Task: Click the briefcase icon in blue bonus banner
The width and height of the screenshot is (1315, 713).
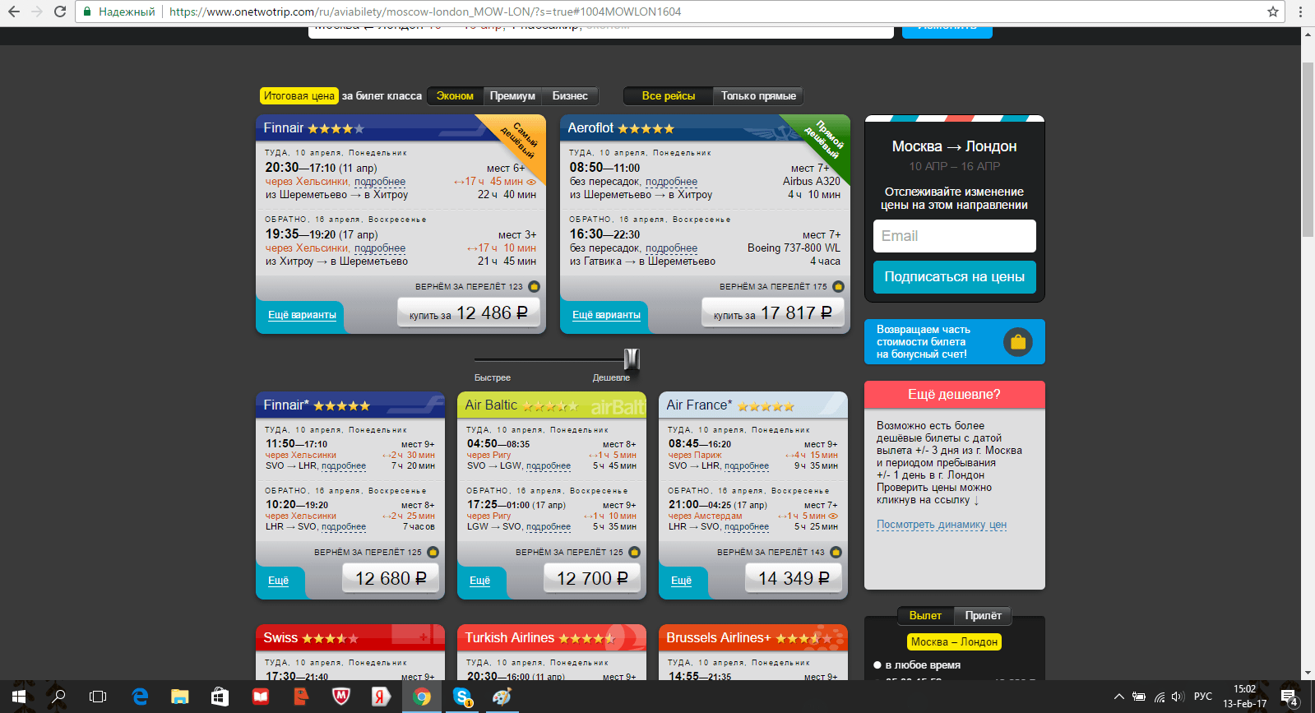Action: 1018,341
